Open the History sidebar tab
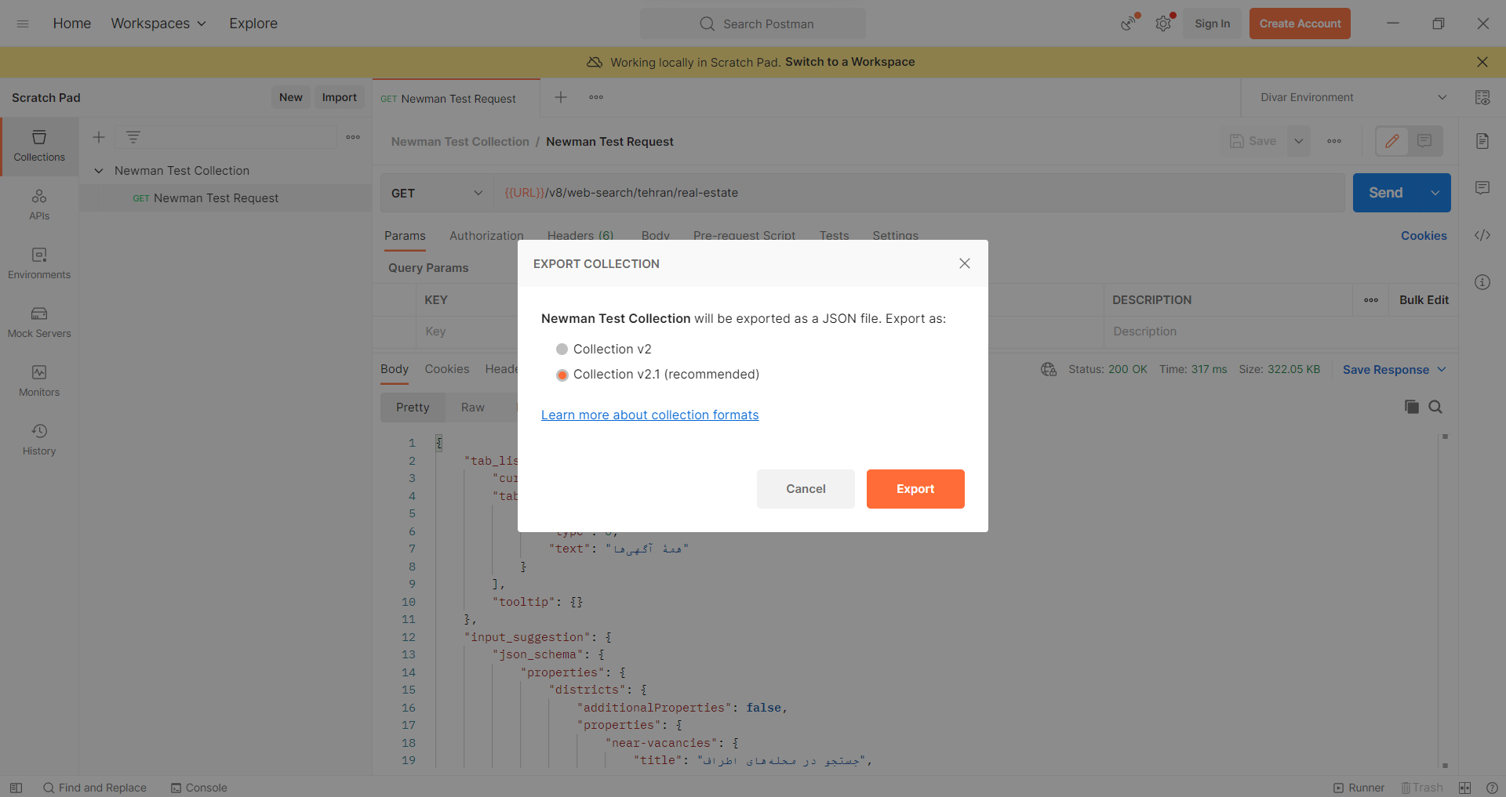The image size is (1506, 797). [x=39, y=440]
